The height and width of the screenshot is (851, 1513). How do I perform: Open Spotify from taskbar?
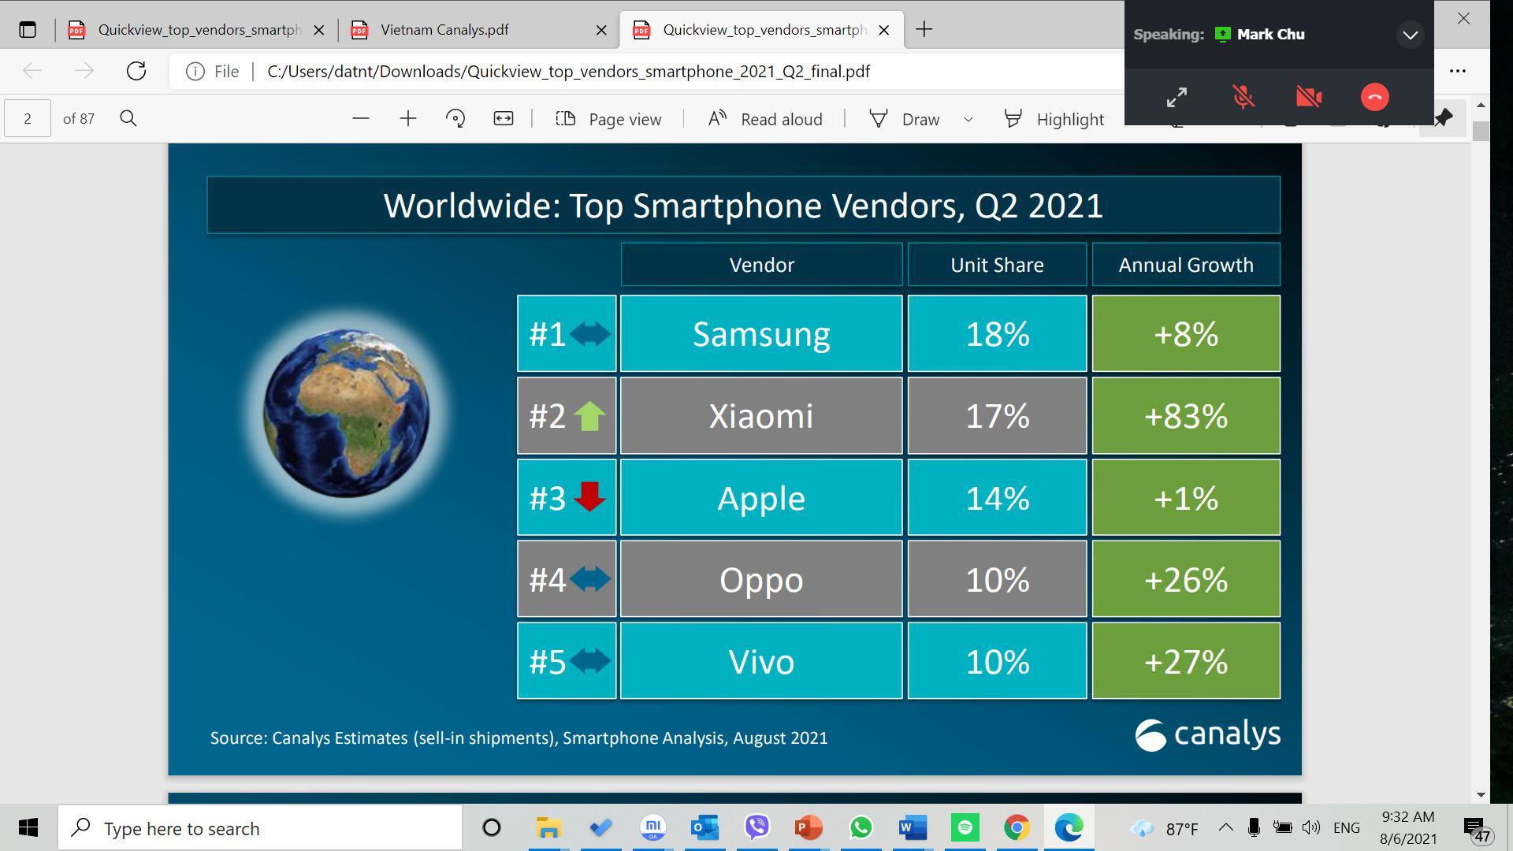[x=965, y=828]
